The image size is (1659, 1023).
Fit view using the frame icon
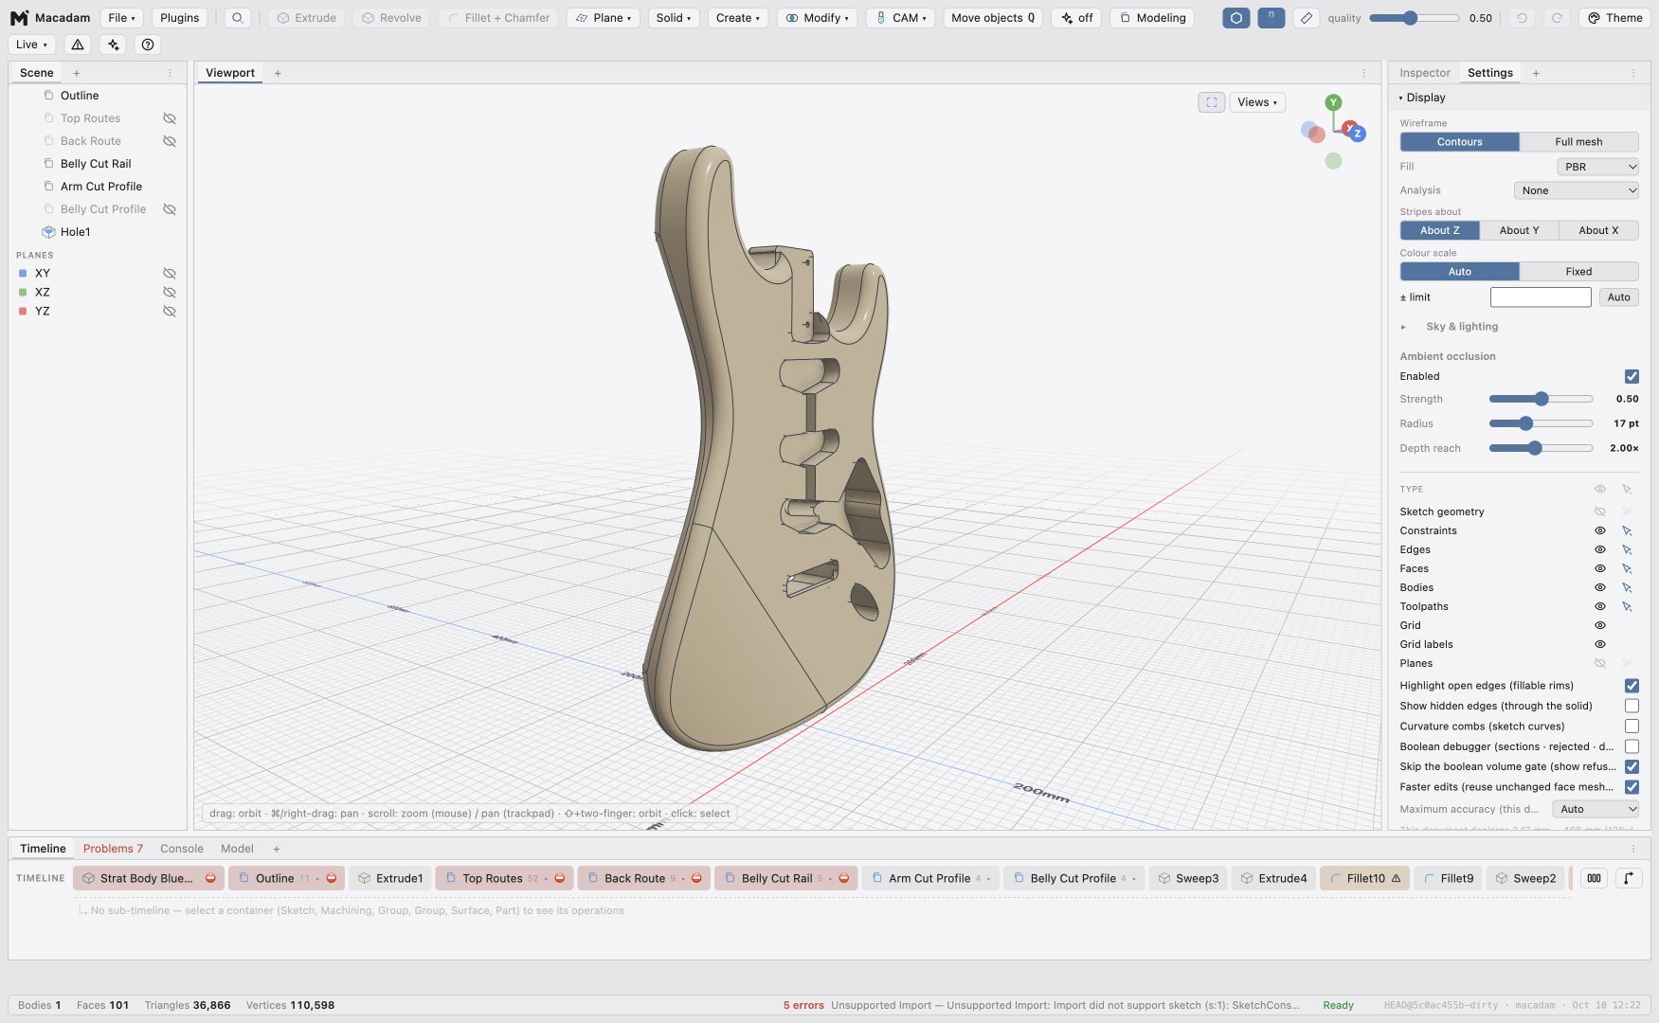[1211, 102]
